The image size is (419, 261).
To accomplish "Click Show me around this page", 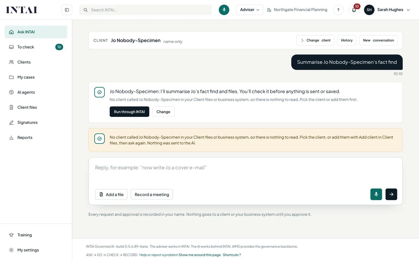I will pos(200,255).
